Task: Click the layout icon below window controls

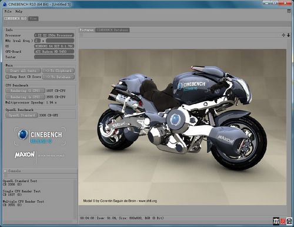Action: click(x=289, y=11)
